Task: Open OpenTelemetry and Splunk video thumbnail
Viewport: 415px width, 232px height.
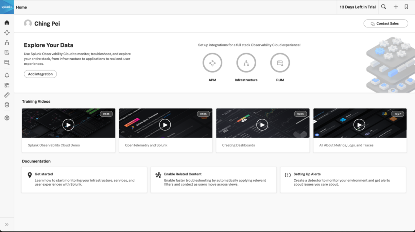Action: click(x=165, y=125)
